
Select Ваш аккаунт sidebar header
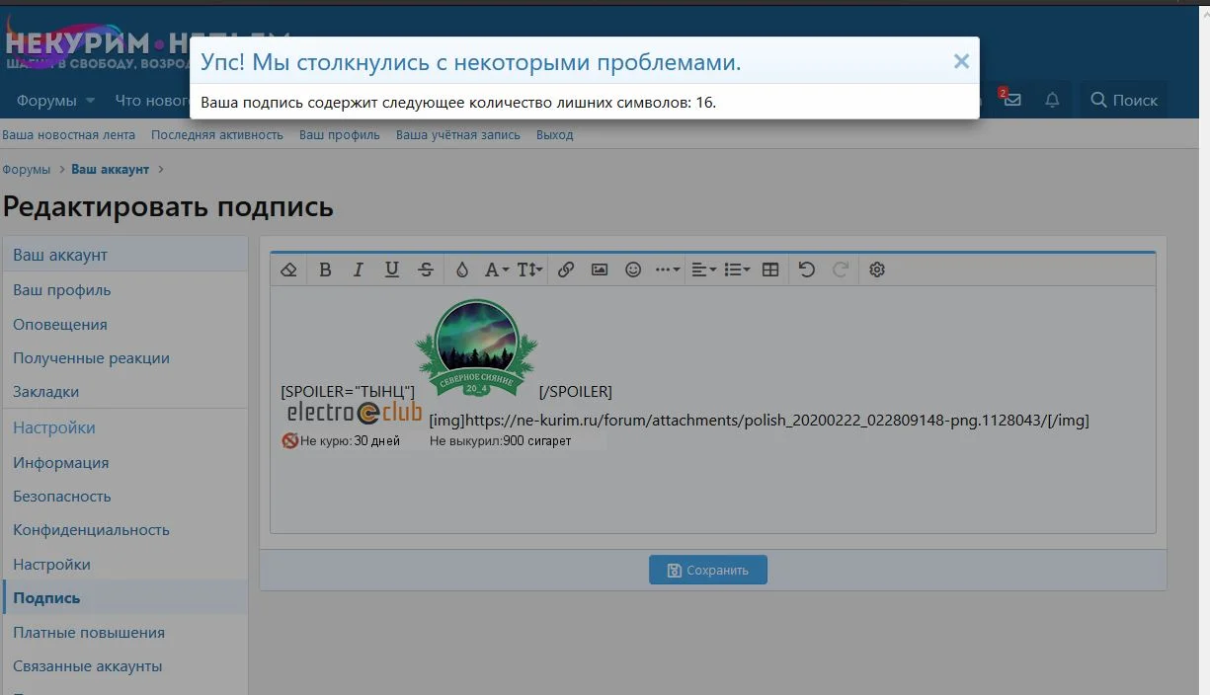tap(125, 255)
